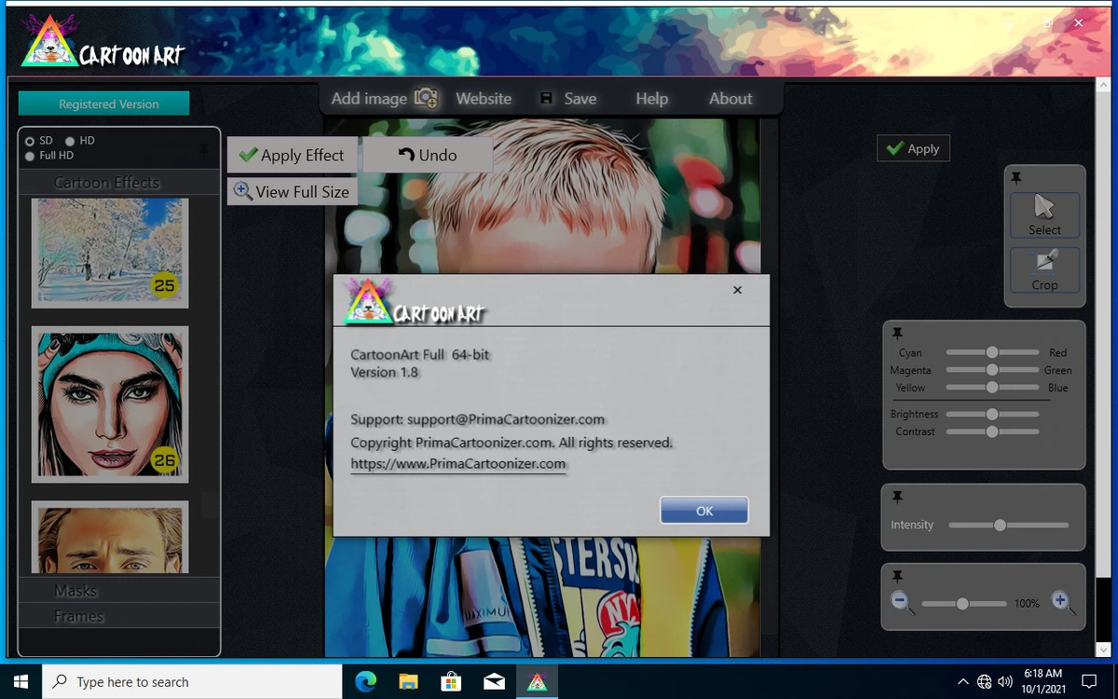
Task: Open the Add image menu item
Action: [x=384, y=98]
